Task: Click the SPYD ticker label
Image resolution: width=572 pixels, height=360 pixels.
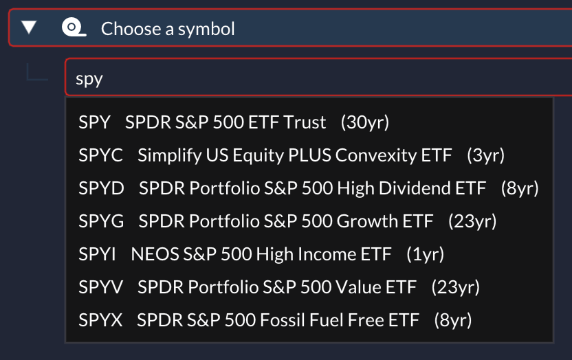Action: pos(102,188)
